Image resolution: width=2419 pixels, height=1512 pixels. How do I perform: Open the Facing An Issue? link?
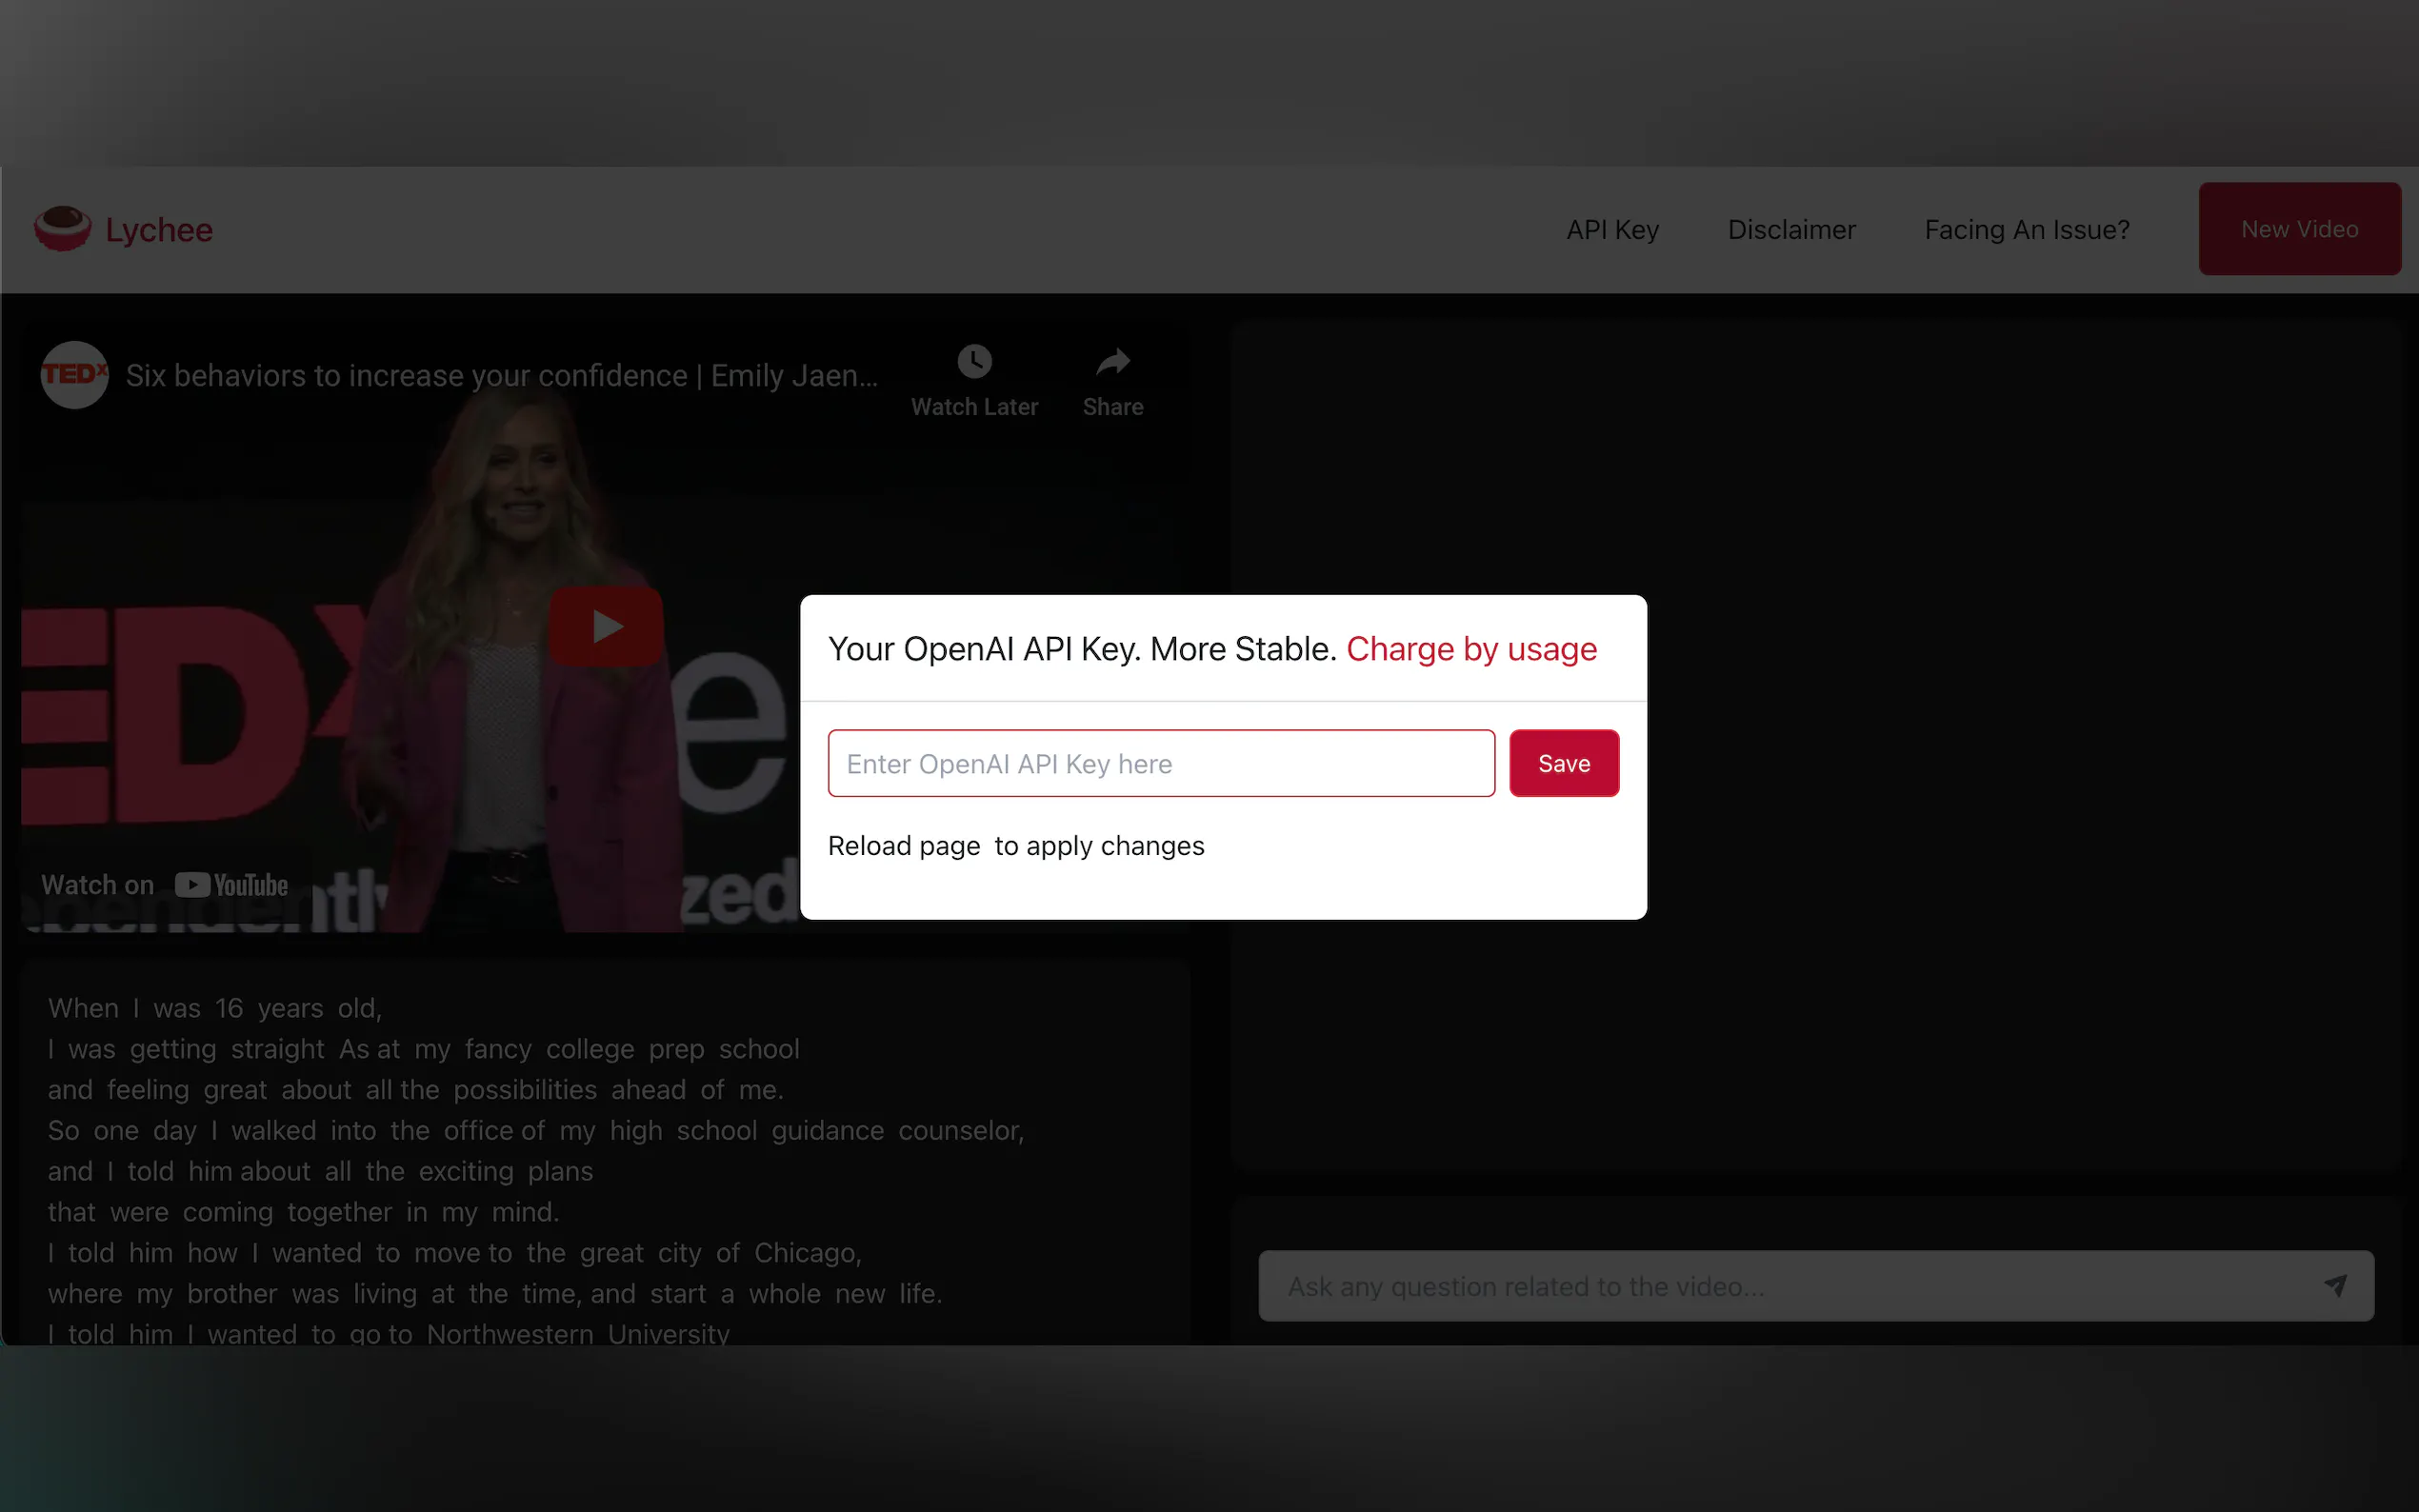pos(2026,230)
